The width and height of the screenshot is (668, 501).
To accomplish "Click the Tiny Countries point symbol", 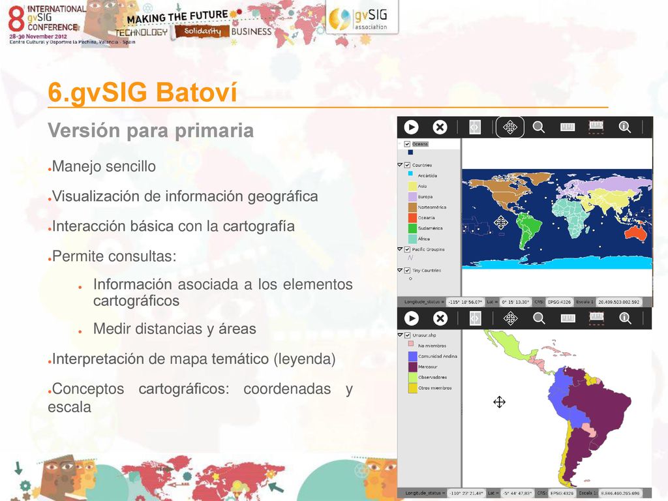I will click(410, 279).
